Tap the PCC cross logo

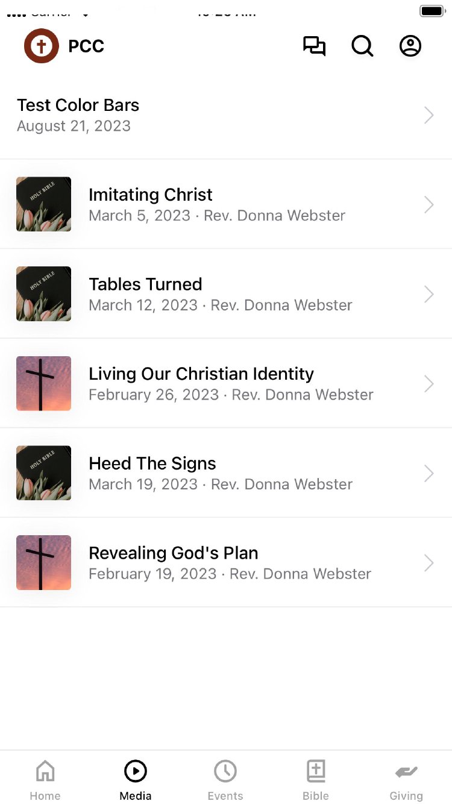point(41,46)
